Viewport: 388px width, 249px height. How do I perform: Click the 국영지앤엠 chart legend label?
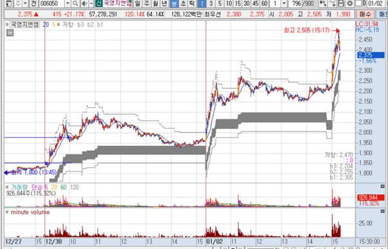click(x=25, y=25)
